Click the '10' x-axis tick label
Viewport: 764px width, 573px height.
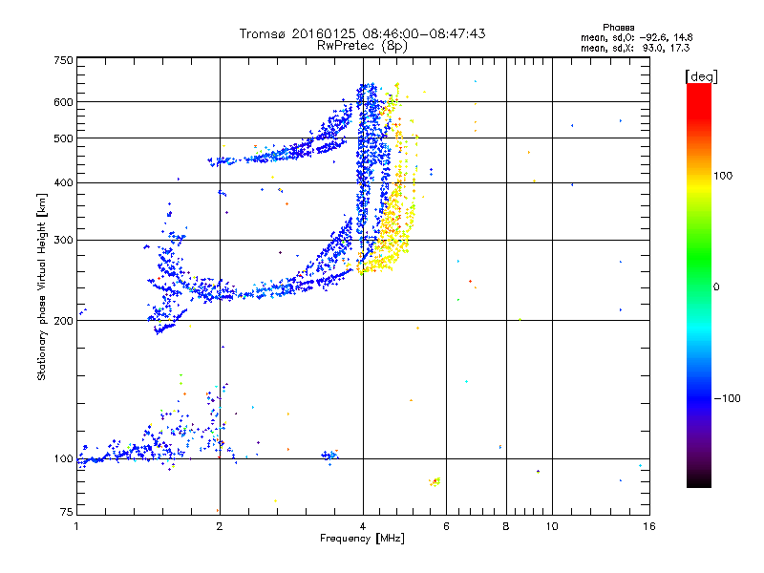[552, 526]
